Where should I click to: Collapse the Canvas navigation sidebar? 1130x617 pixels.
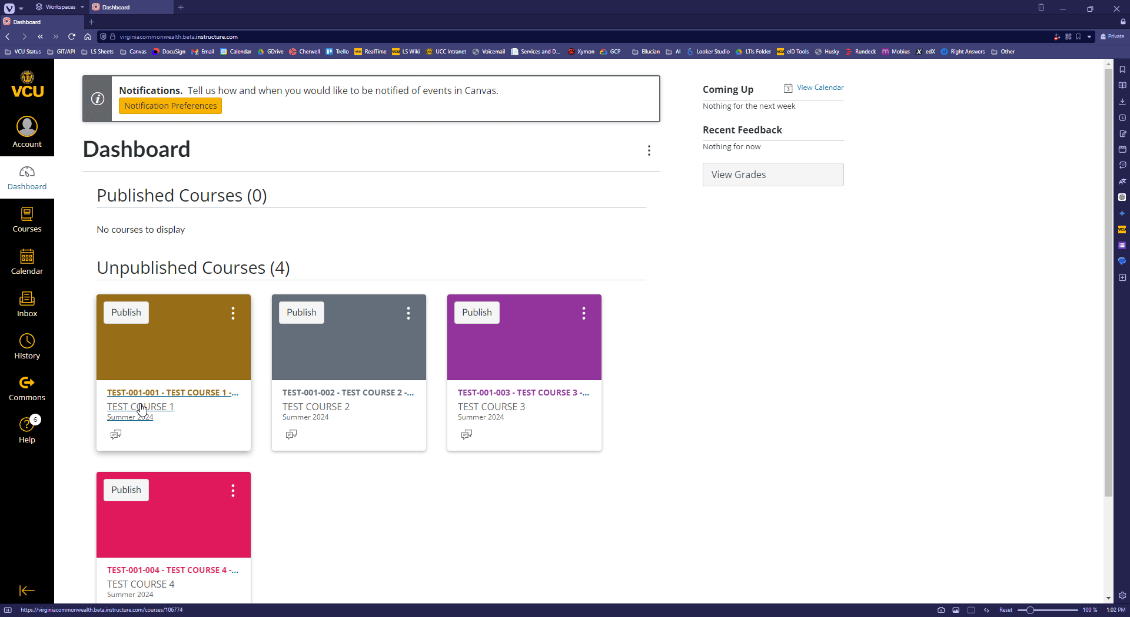point(26,591)
